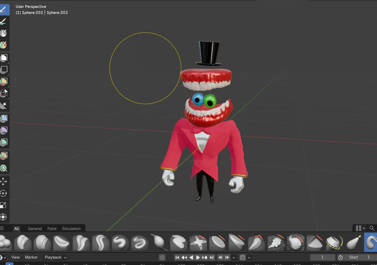Step back one frame
Viewport: 377px width, 265px height.
[x=220, y=257]
